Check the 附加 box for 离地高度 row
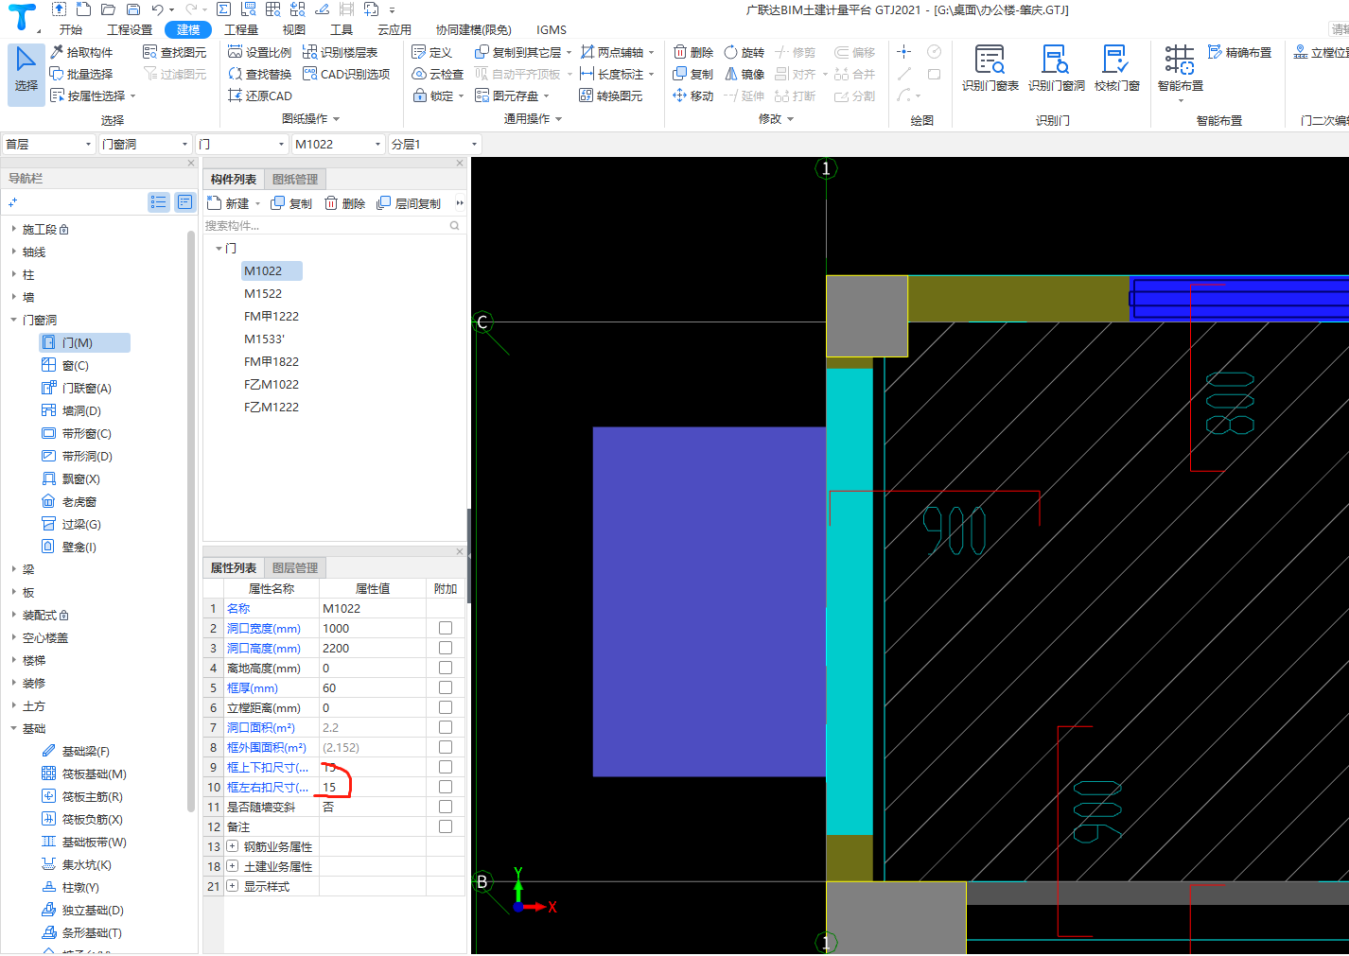The image size is (1349, 956). [446, 668]
